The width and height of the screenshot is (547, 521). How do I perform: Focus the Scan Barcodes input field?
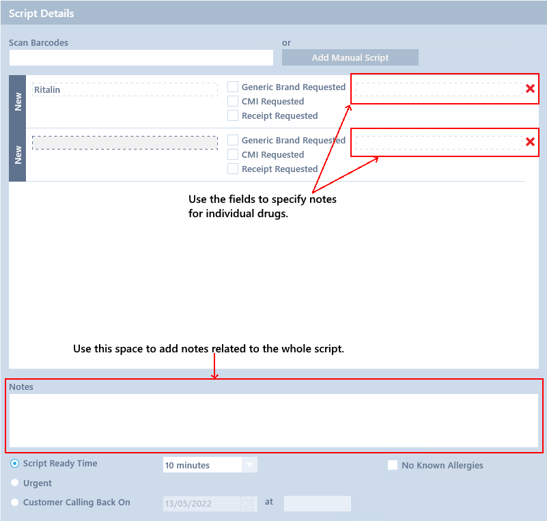pos(141,57)
